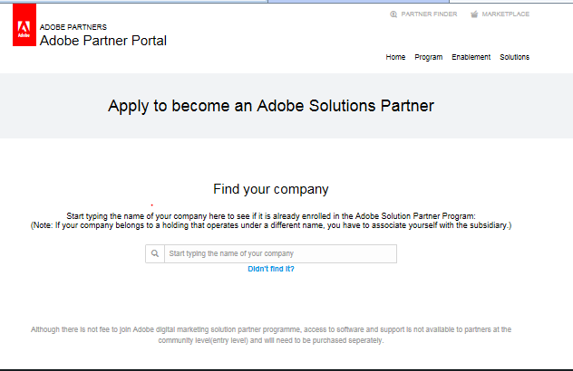Click the "Find your company" heading
The image size is (573, 371).
click(271, 189)
